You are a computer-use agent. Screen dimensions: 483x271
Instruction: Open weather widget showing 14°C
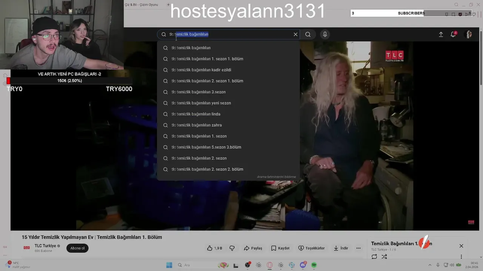pyautogui.click(x=18, y=265)
